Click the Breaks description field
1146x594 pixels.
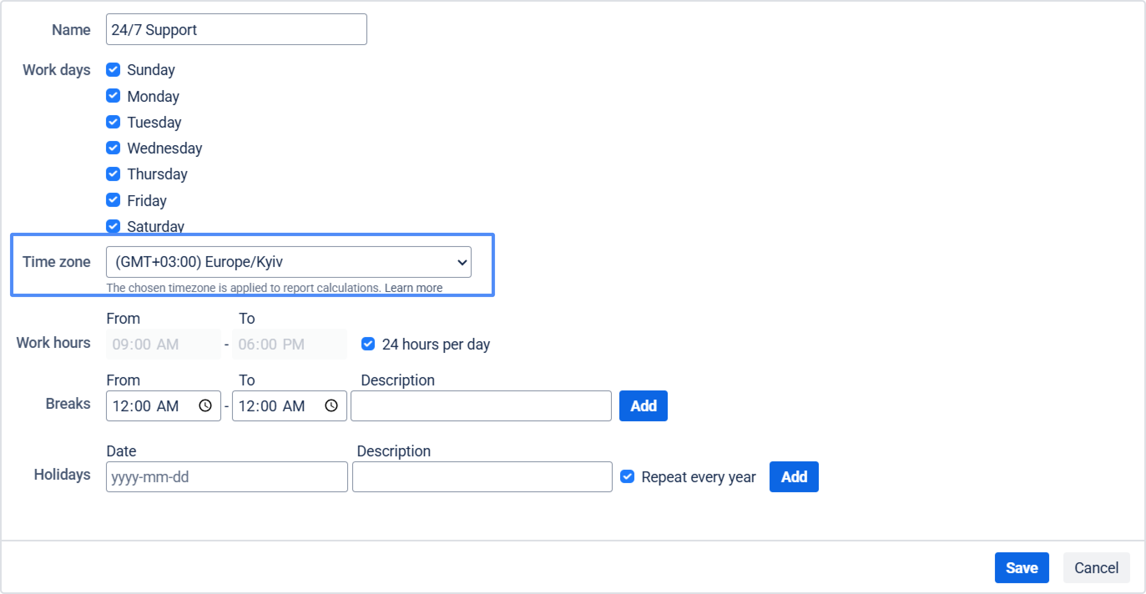coord(481,405)
